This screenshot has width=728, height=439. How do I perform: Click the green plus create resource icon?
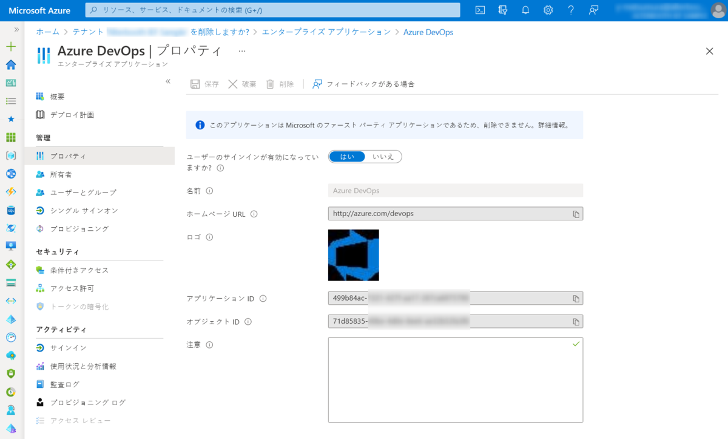[x=11, y=47]
